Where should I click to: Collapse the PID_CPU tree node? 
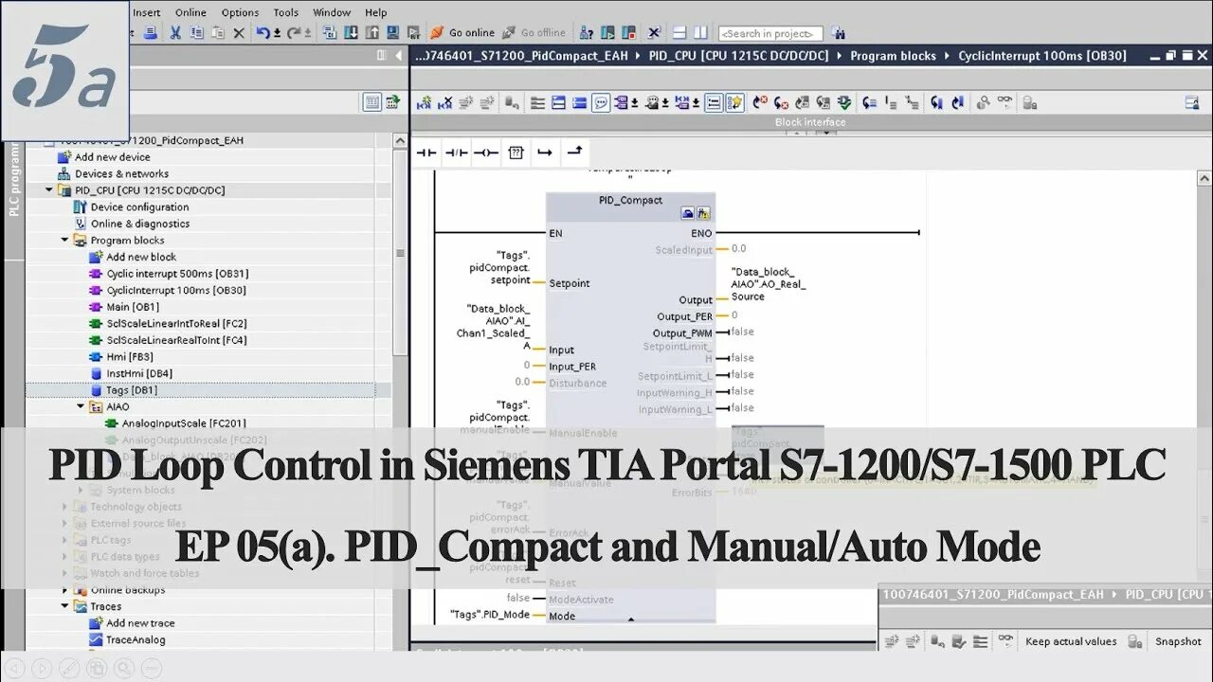49,190
